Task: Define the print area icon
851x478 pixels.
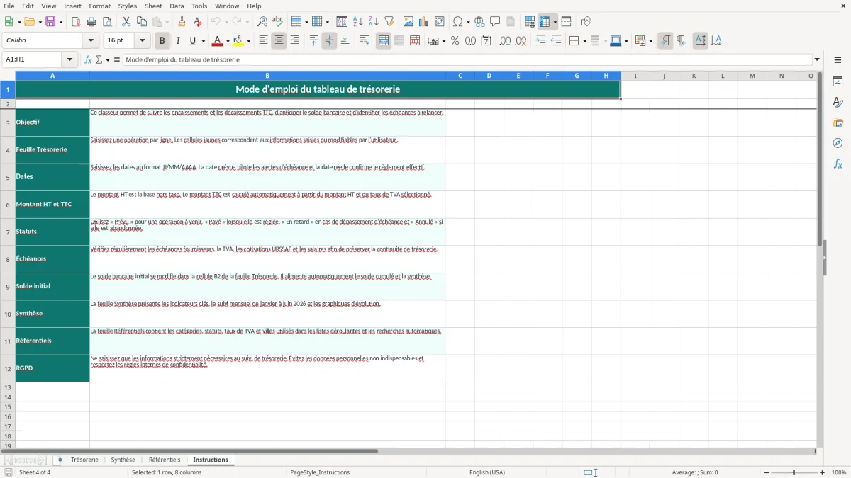Action: click(x=530, y=22)
